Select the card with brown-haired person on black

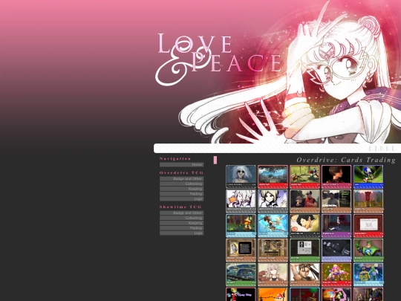point(336,177)
